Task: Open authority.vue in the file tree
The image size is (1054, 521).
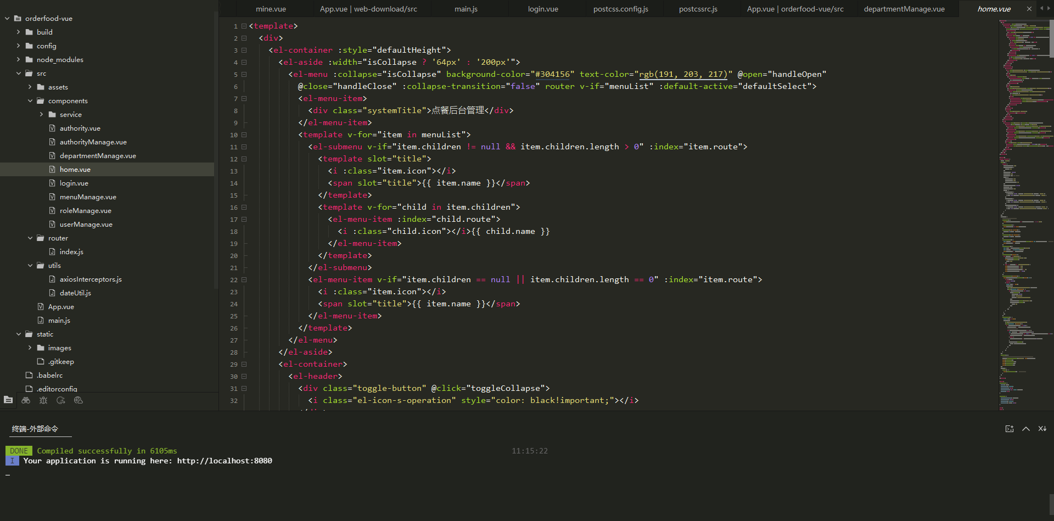Action: point(80,128)
